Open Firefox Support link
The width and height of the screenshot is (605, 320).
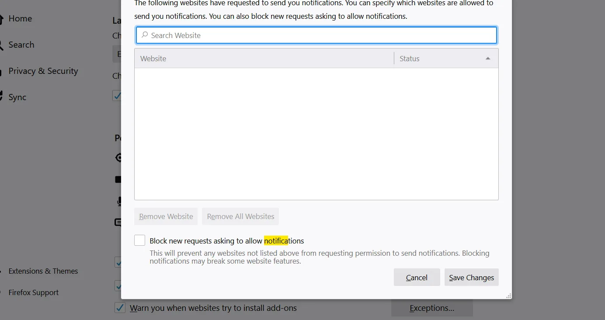pyautogui.click(x=33, y=292)
